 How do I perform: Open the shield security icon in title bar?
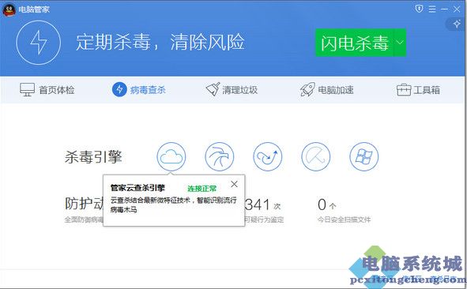point(419,9)
